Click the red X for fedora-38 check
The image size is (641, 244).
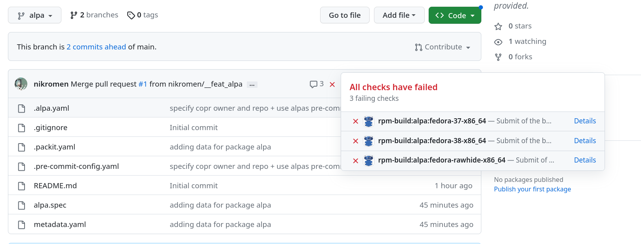tap(356, 141)
